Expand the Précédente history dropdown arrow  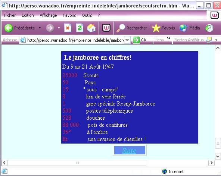point(40,28)
